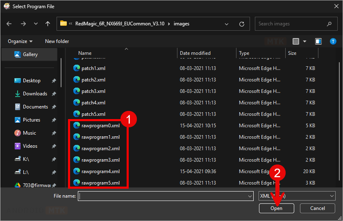Image resolution: width=343 pixels, height=221 pixels.
Task: Open the Gallery sidebar item
Action: point(30,54)
